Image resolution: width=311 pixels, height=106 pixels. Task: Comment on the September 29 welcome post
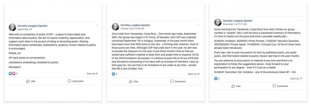pos(76,81)
